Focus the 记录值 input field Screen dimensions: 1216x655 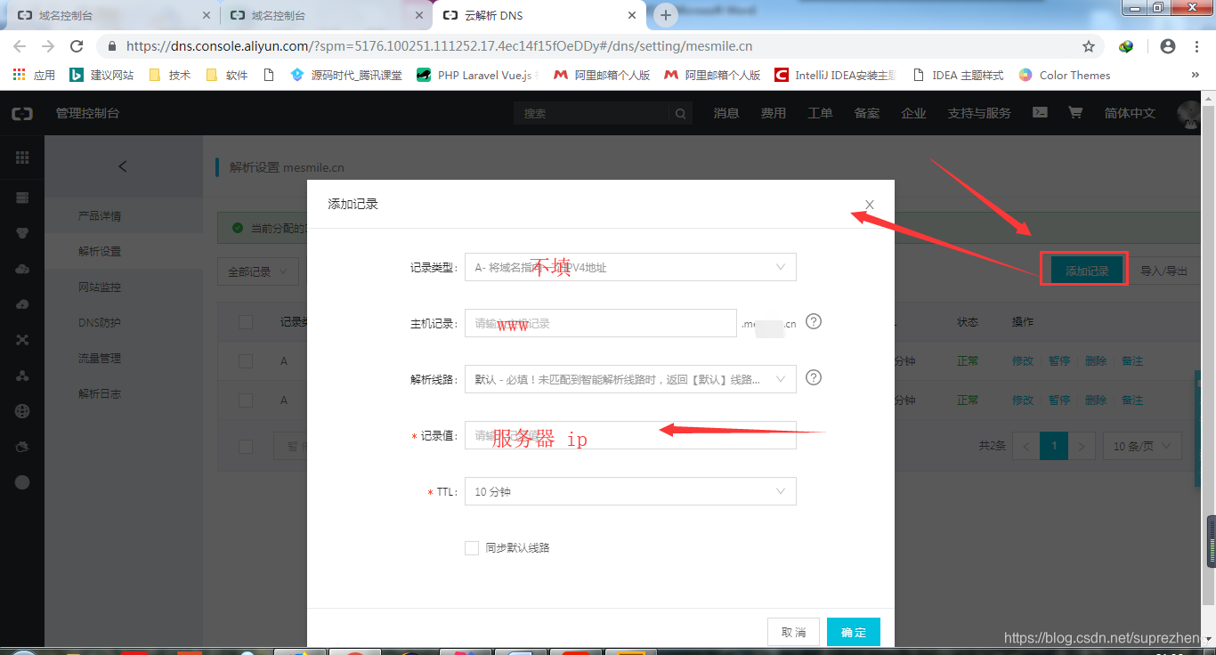pyautogui.click(x=630, y=435)
